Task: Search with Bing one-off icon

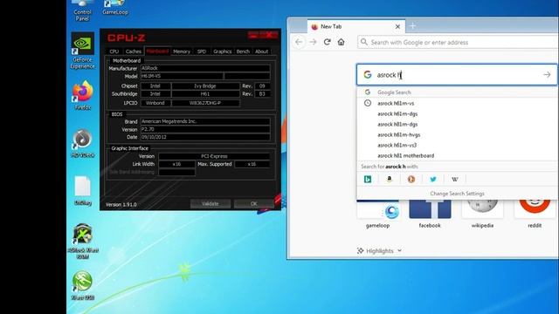Action: pyautogui.click(x=368, y=179)
